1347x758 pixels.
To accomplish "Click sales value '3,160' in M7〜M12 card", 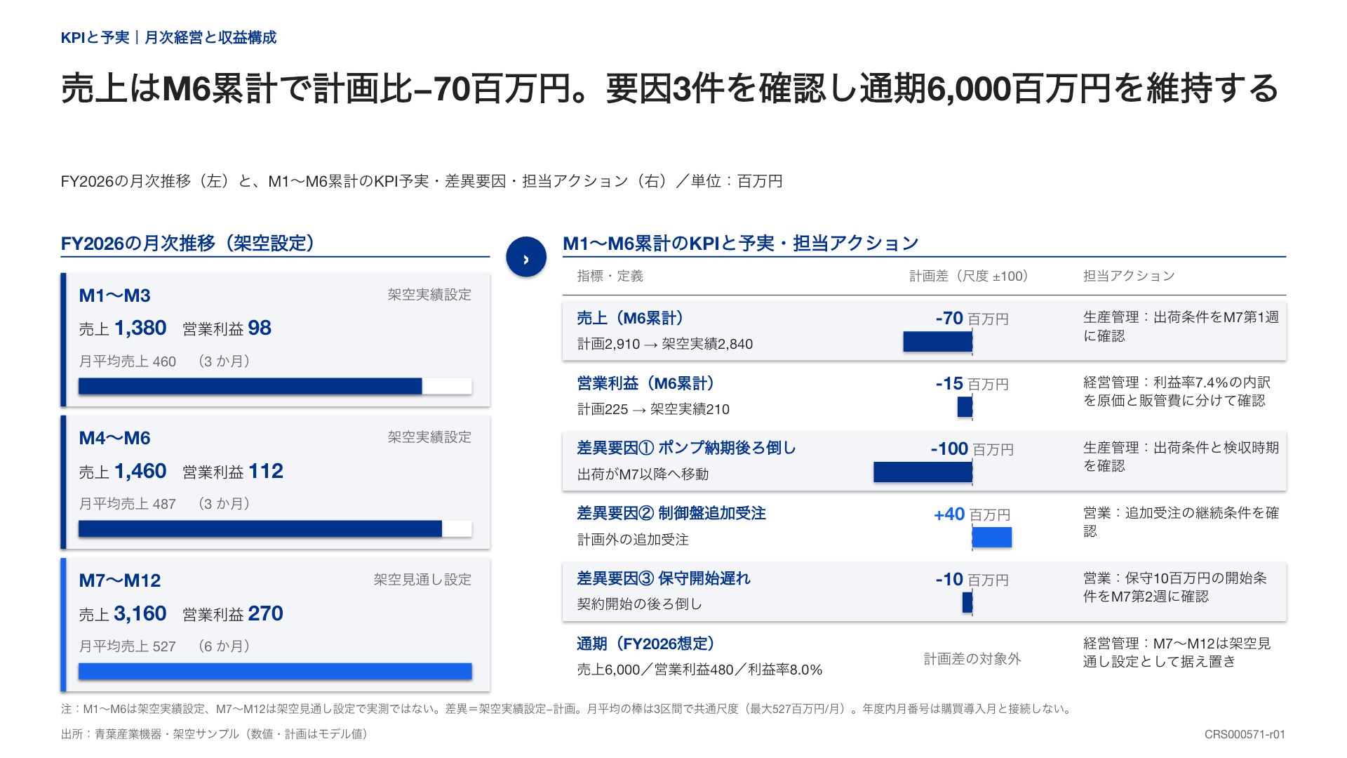I will point(140,613).
